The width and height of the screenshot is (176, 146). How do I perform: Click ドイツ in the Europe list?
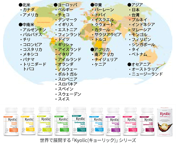[64, 40]
